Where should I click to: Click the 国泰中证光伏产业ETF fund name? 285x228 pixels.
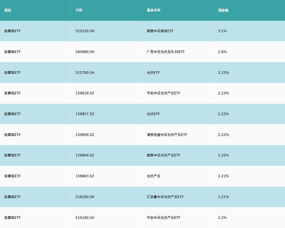pos(163,155)
